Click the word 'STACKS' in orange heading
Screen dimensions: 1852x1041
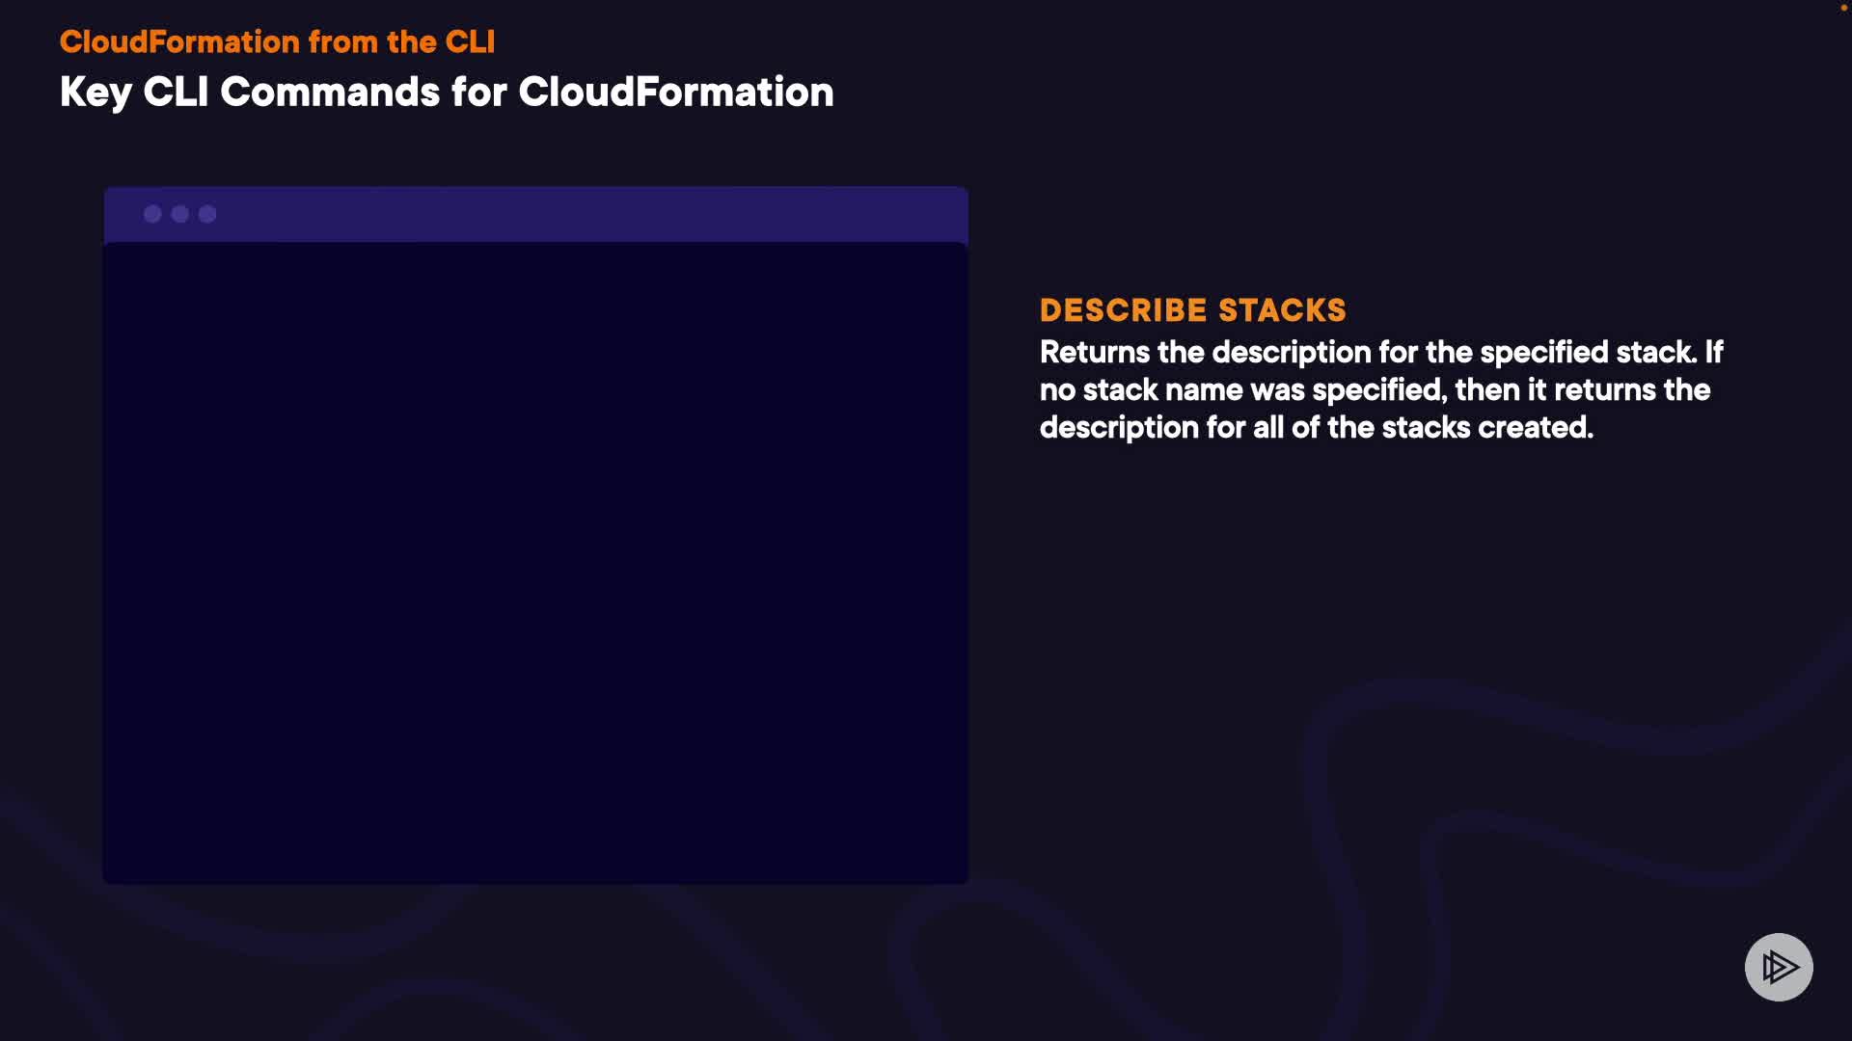click(x=1282, y=310)
